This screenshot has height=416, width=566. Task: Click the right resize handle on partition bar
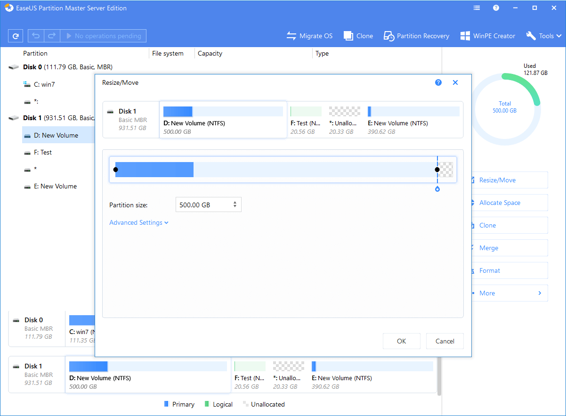(437, 170)
